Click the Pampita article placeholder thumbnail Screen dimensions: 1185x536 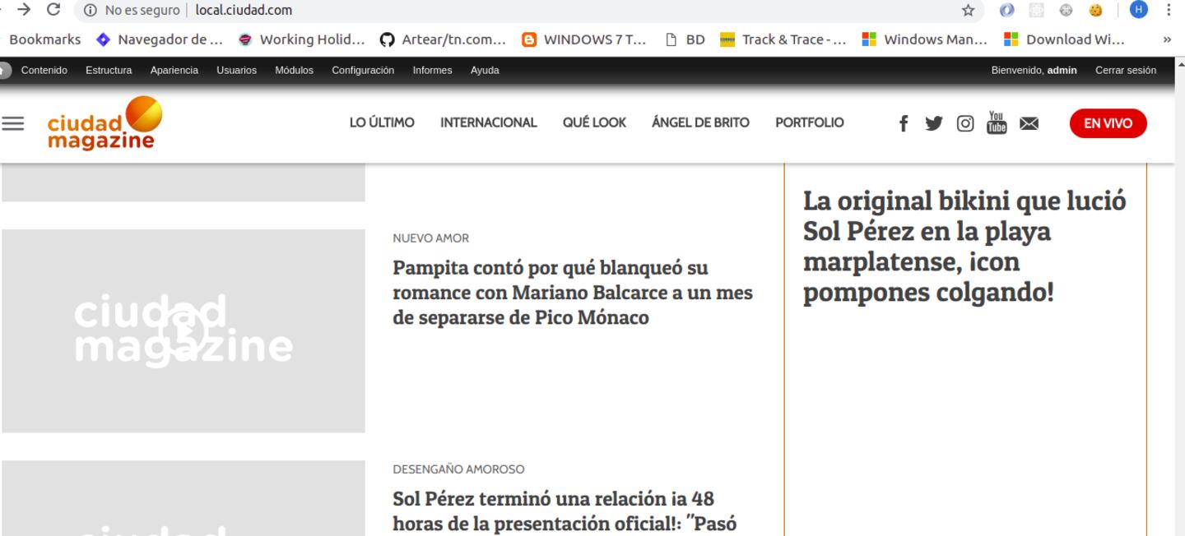pos(184,330)
